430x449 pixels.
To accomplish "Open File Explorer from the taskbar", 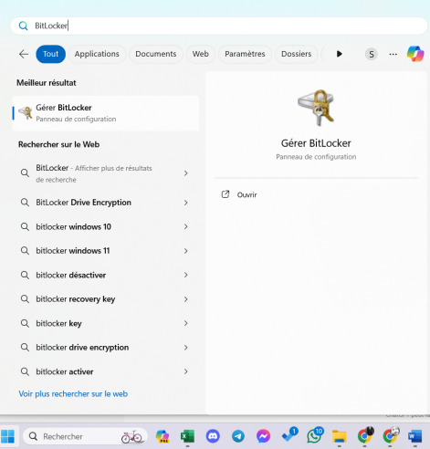I will 340,436.
